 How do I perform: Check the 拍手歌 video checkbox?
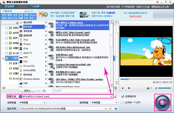coord(7,33)
